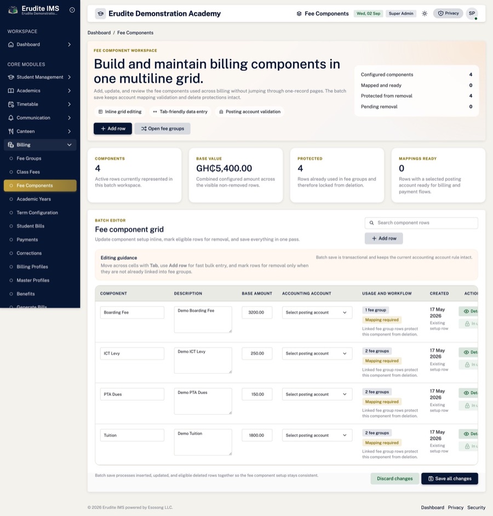Viewport: 493px width, 516px height.
Task: Open ICT Levy posting account dropdown
Action: 317,353
